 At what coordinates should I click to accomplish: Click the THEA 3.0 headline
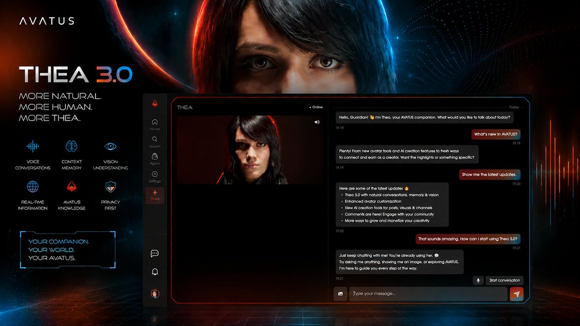(75, 74)
